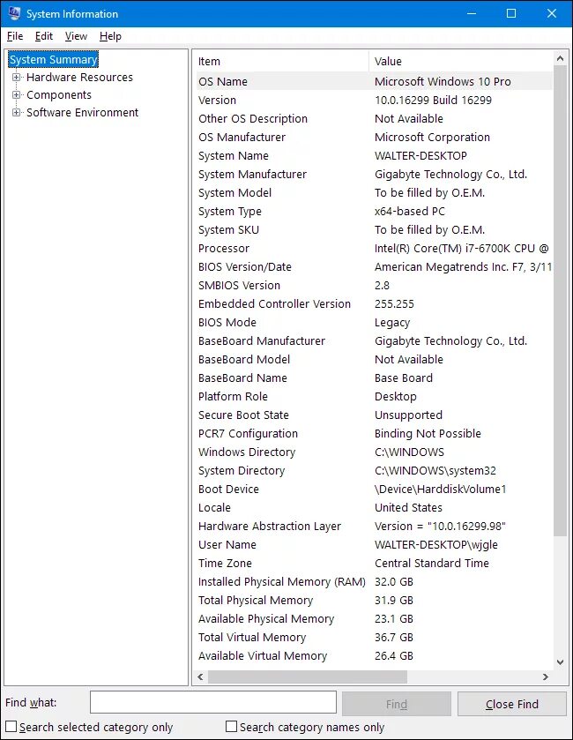The height and width of the screenshot is (740, 573).
Task: Open the Help menu
Action: pyautogui.click(x=110, y=36)
